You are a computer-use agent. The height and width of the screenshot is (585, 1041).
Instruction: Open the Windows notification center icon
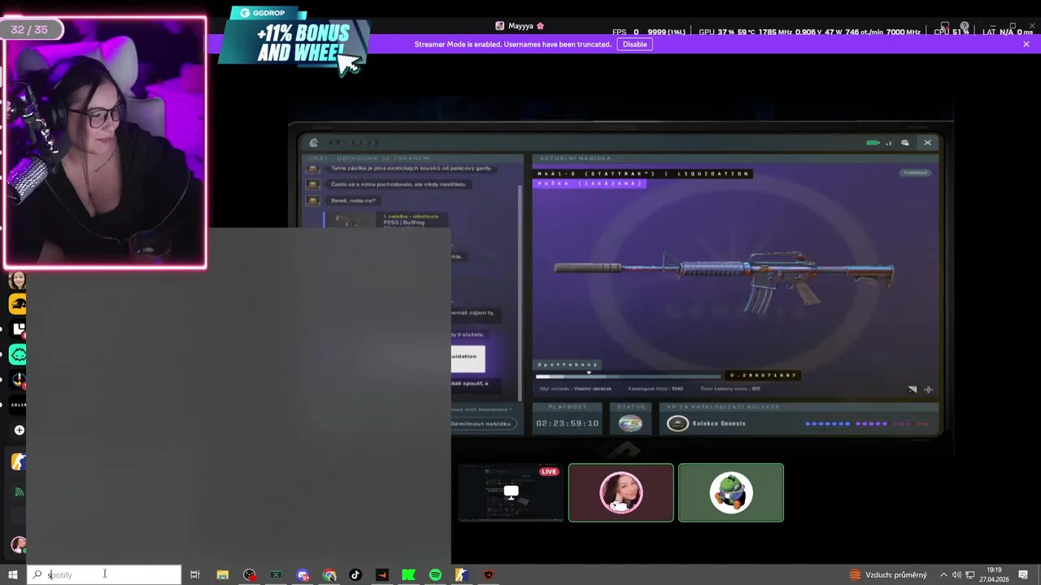coord(1023,574)
